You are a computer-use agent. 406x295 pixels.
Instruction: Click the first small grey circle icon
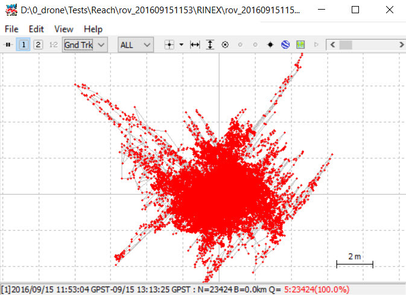pyautogui.click(x=240, y=45)
